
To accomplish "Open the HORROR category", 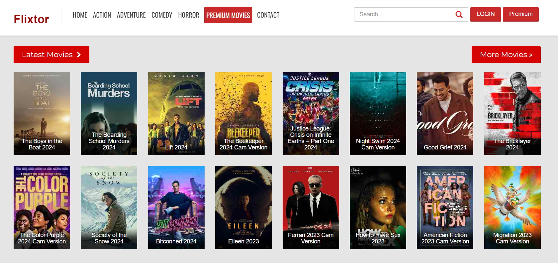I will 188,15.
